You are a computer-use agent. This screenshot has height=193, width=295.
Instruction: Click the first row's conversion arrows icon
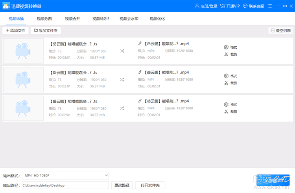coord(122,51)
